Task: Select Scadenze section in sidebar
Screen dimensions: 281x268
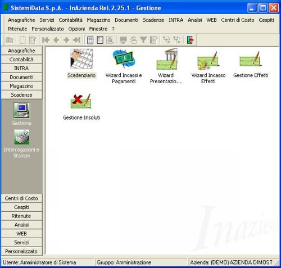Action: coord(21,95)
